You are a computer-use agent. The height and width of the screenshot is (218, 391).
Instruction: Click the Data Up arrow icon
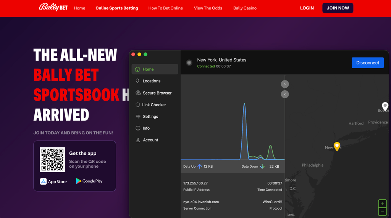199,166
